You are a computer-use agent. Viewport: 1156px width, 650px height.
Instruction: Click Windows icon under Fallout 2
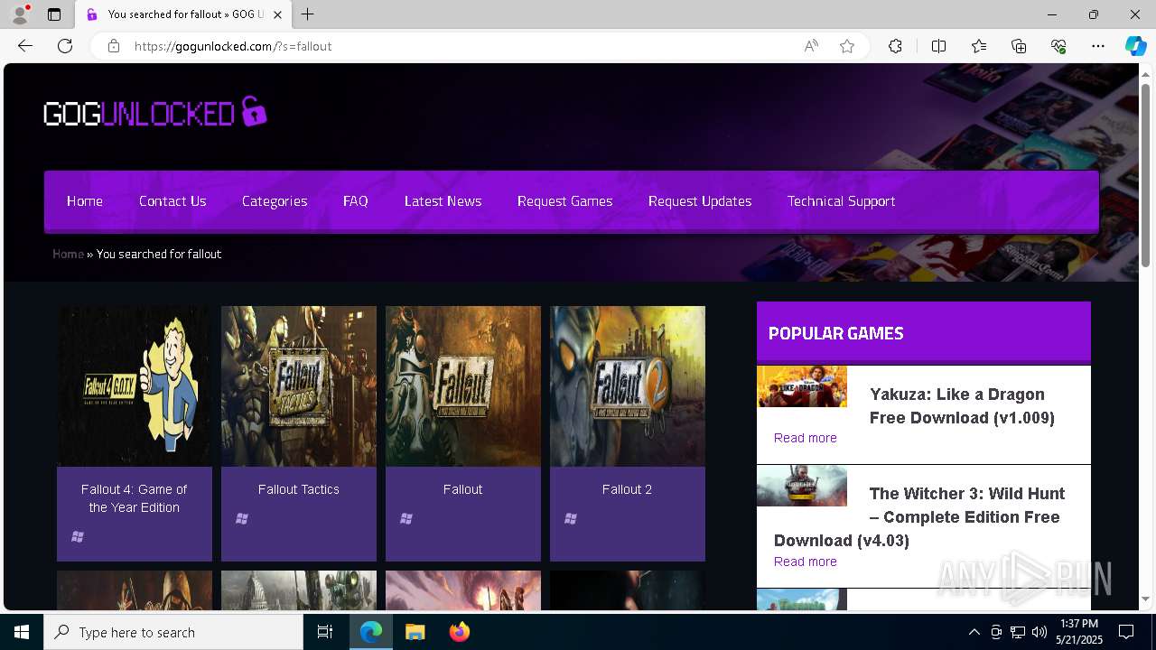[571, 518]
